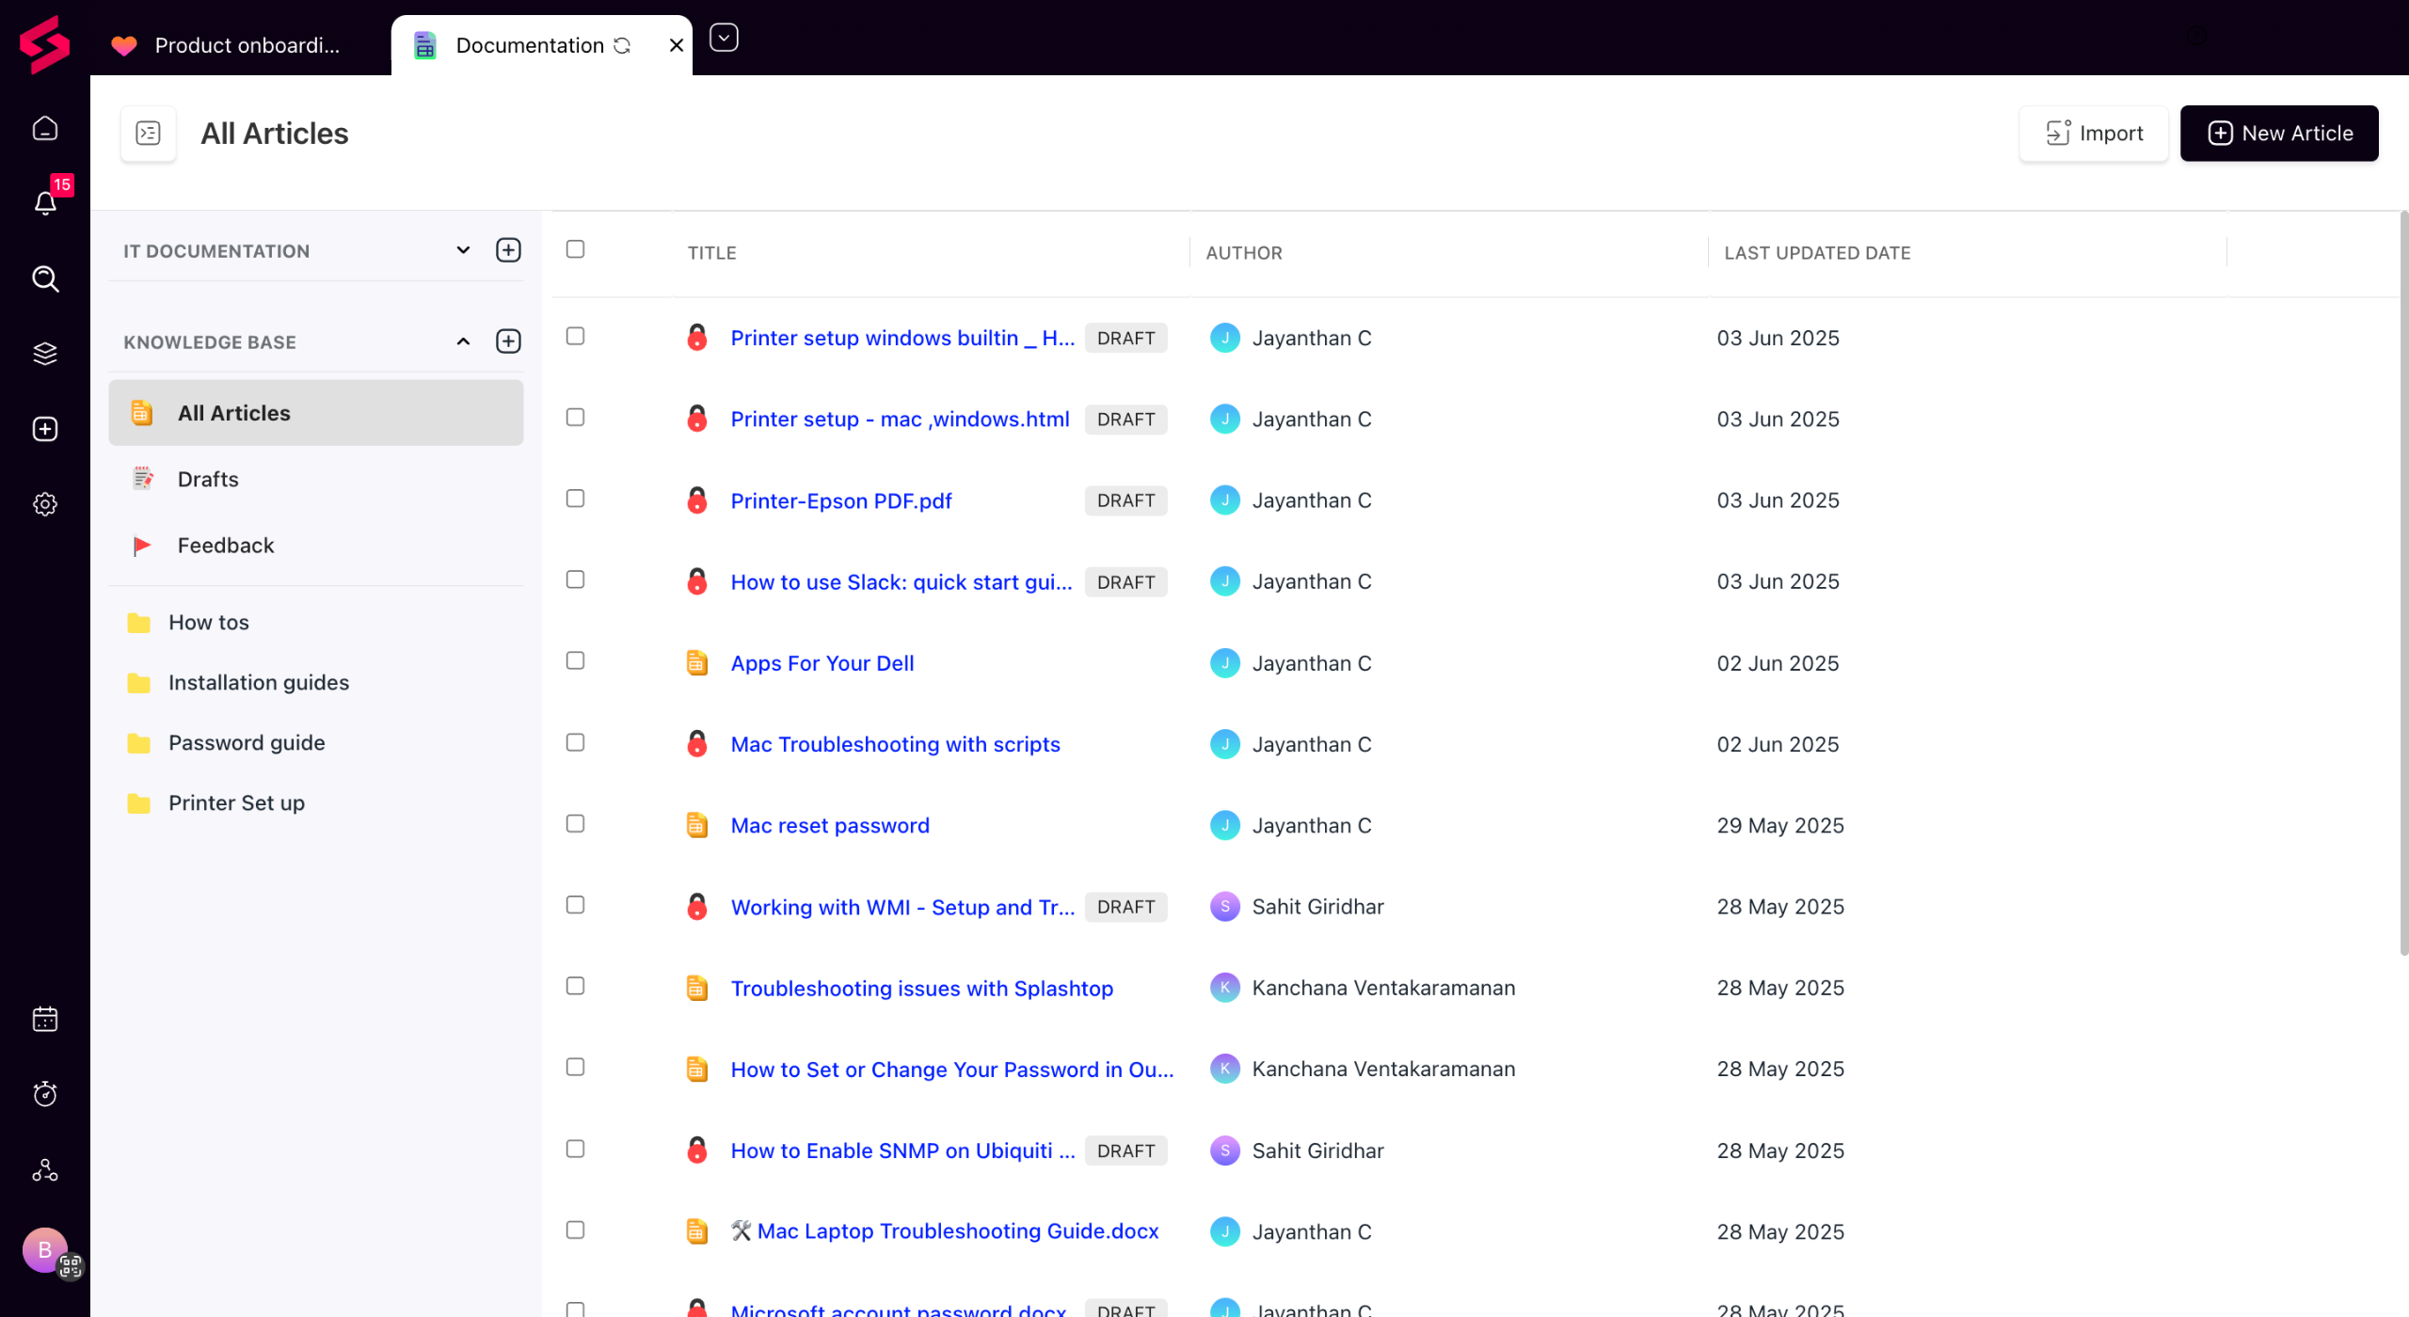Open Apps For Your Dell article

(822, 663)
